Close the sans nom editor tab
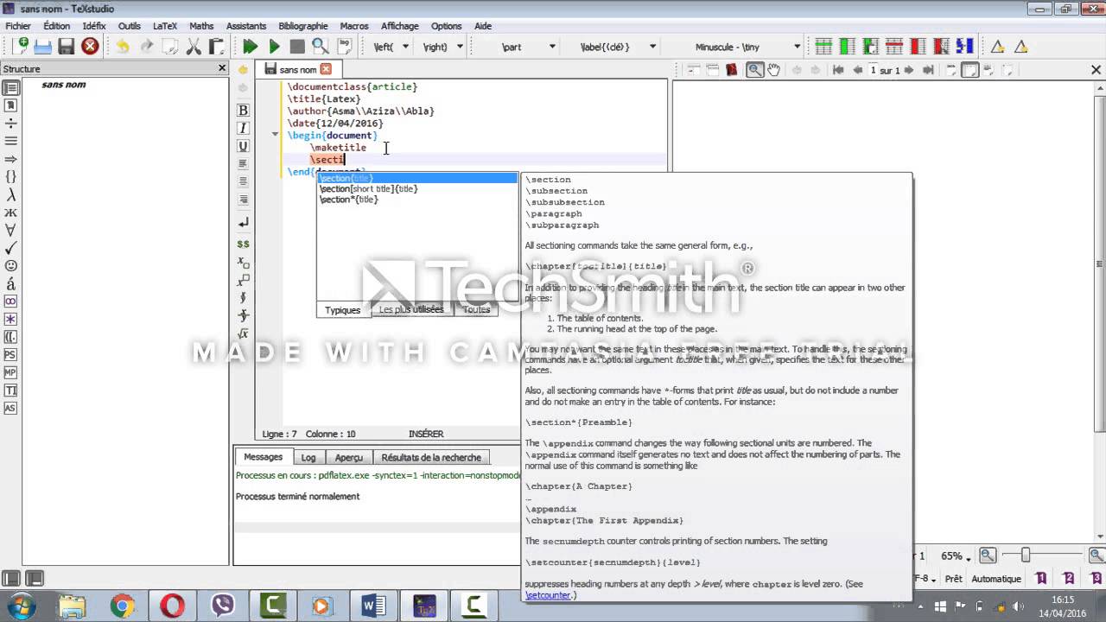The height and width of the screenshot is (622, 1106). 326,69
